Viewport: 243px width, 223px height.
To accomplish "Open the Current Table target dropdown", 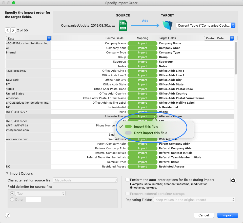I will point(206,25).
